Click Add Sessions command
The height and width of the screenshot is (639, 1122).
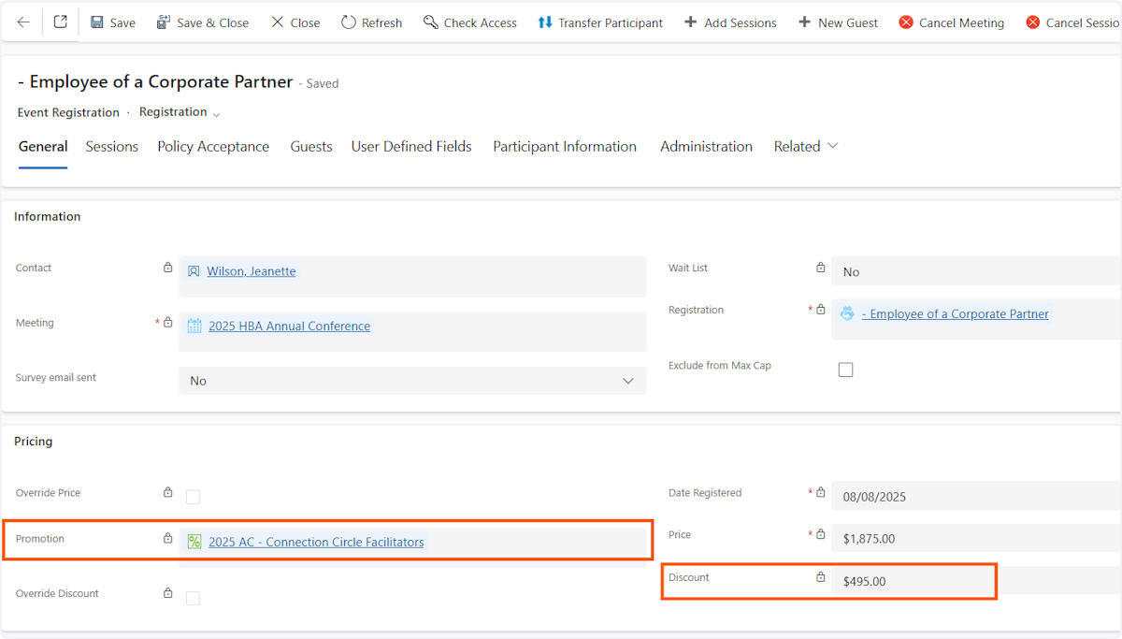click(730, 22)
